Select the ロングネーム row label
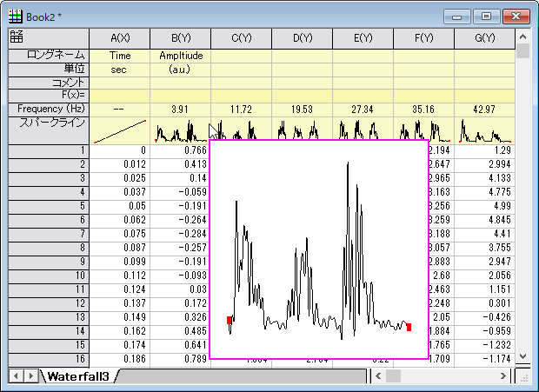This screenshot has width=539, height=392. click(49, 56)
